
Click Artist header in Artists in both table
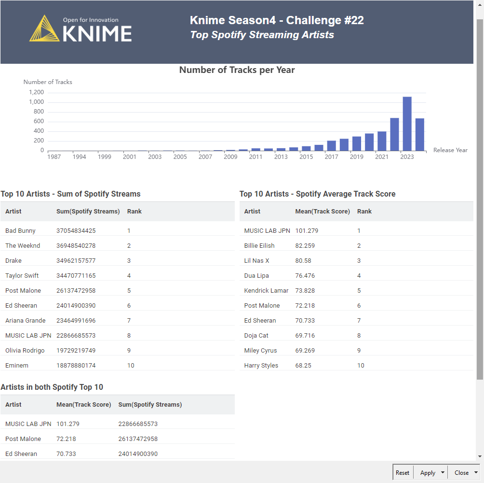(x=13, y=405)
